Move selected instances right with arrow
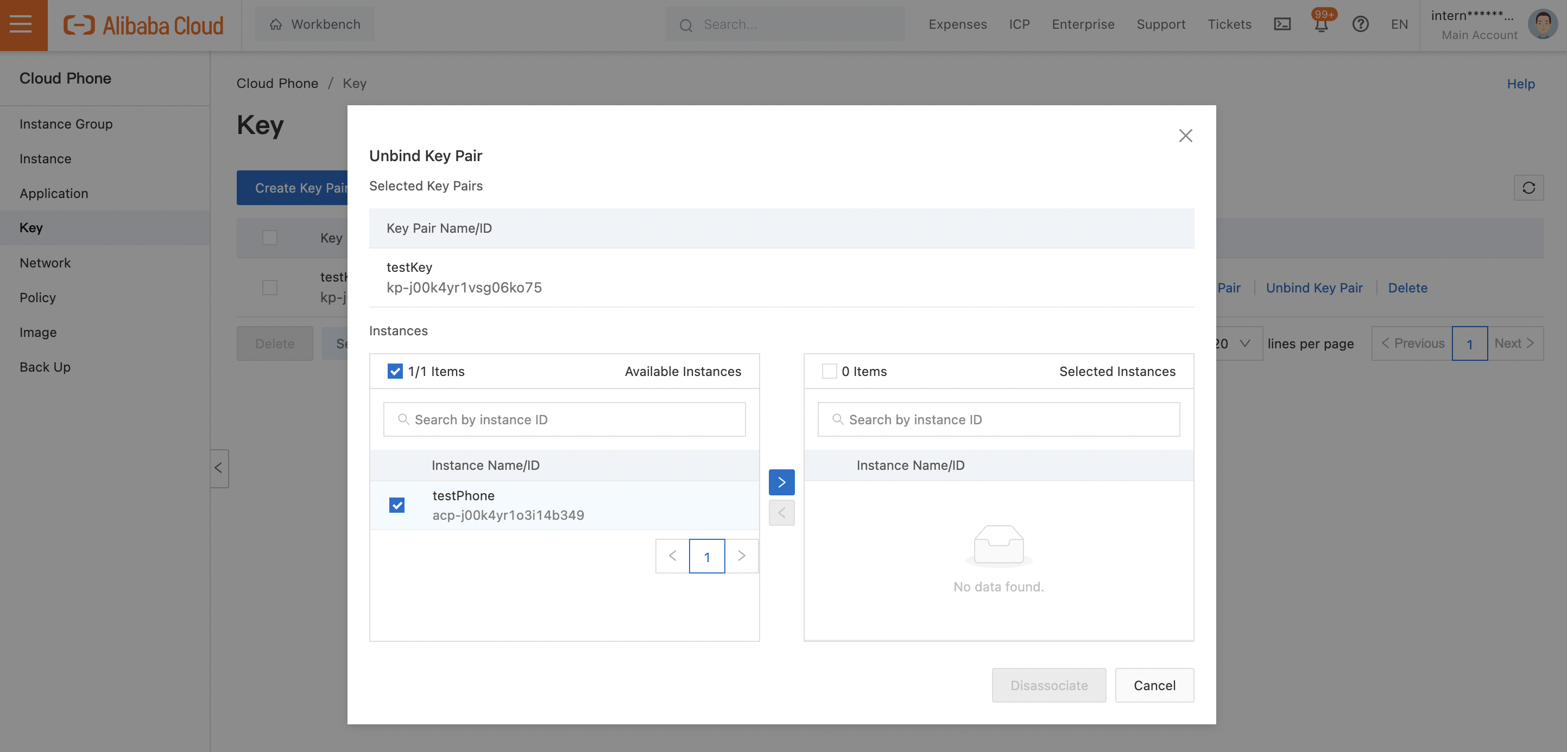This screenshot has width=1567, height=752. point(781,482)
